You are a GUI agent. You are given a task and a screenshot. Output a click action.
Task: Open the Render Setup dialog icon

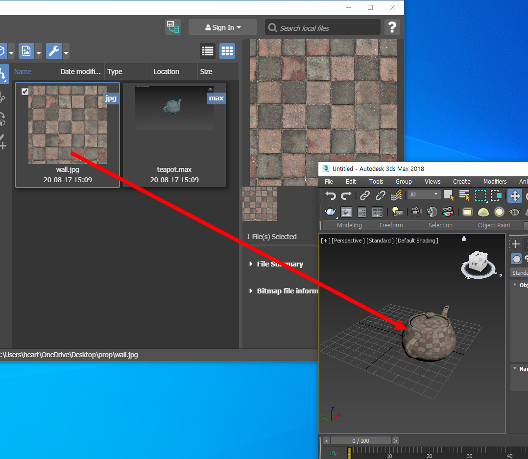361,212
